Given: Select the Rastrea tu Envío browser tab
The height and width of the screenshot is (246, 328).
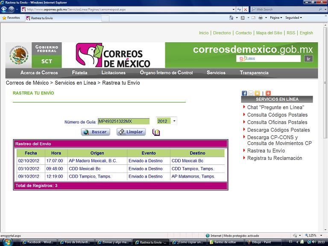Looking at the screenshot, I should coord(63,18).
